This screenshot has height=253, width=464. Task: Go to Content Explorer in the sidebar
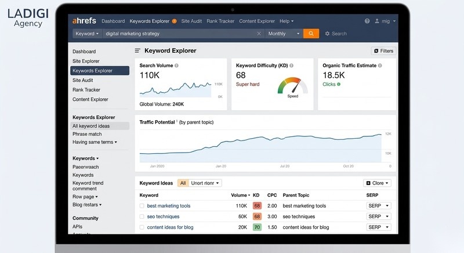(90, 99)
